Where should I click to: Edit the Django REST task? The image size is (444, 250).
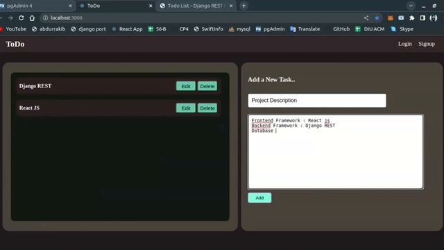pos(186,86)
